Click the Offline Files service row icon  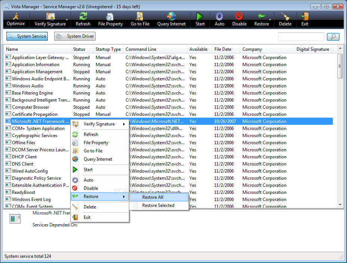[8, 143]
